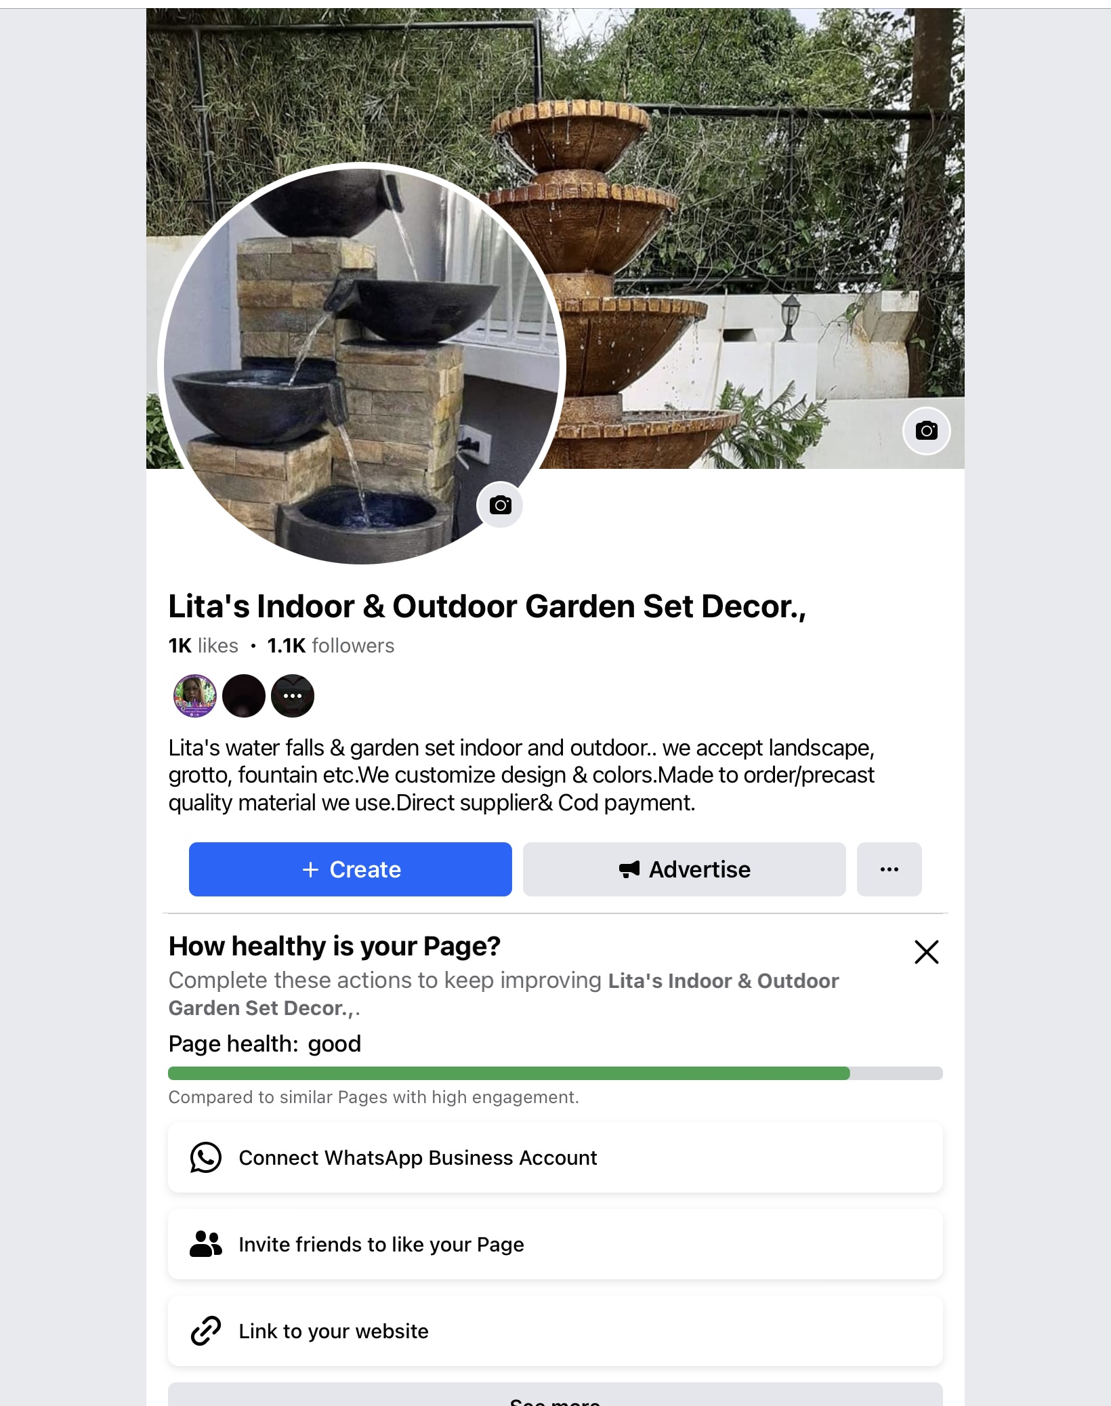Viewport: 1111px width, 1406px height.
Task: Show more followers via ellipsis avatar
Action: [x=293, y=696]
